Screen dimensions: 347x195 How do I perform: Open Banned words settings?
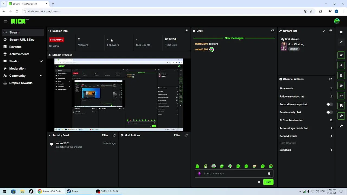point(306,136)
